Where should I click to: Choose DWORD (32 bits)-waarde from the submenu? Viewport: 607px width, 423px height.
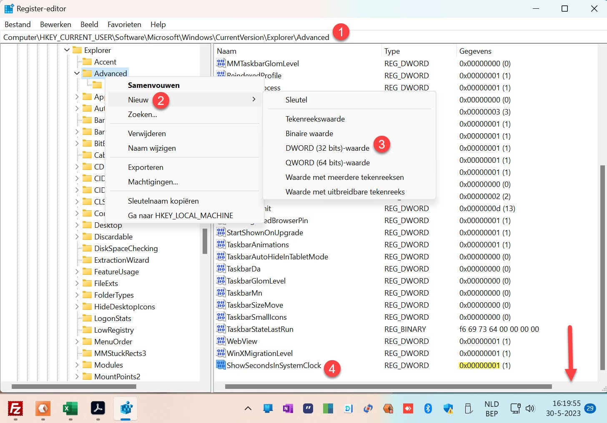tap(327, 148)
